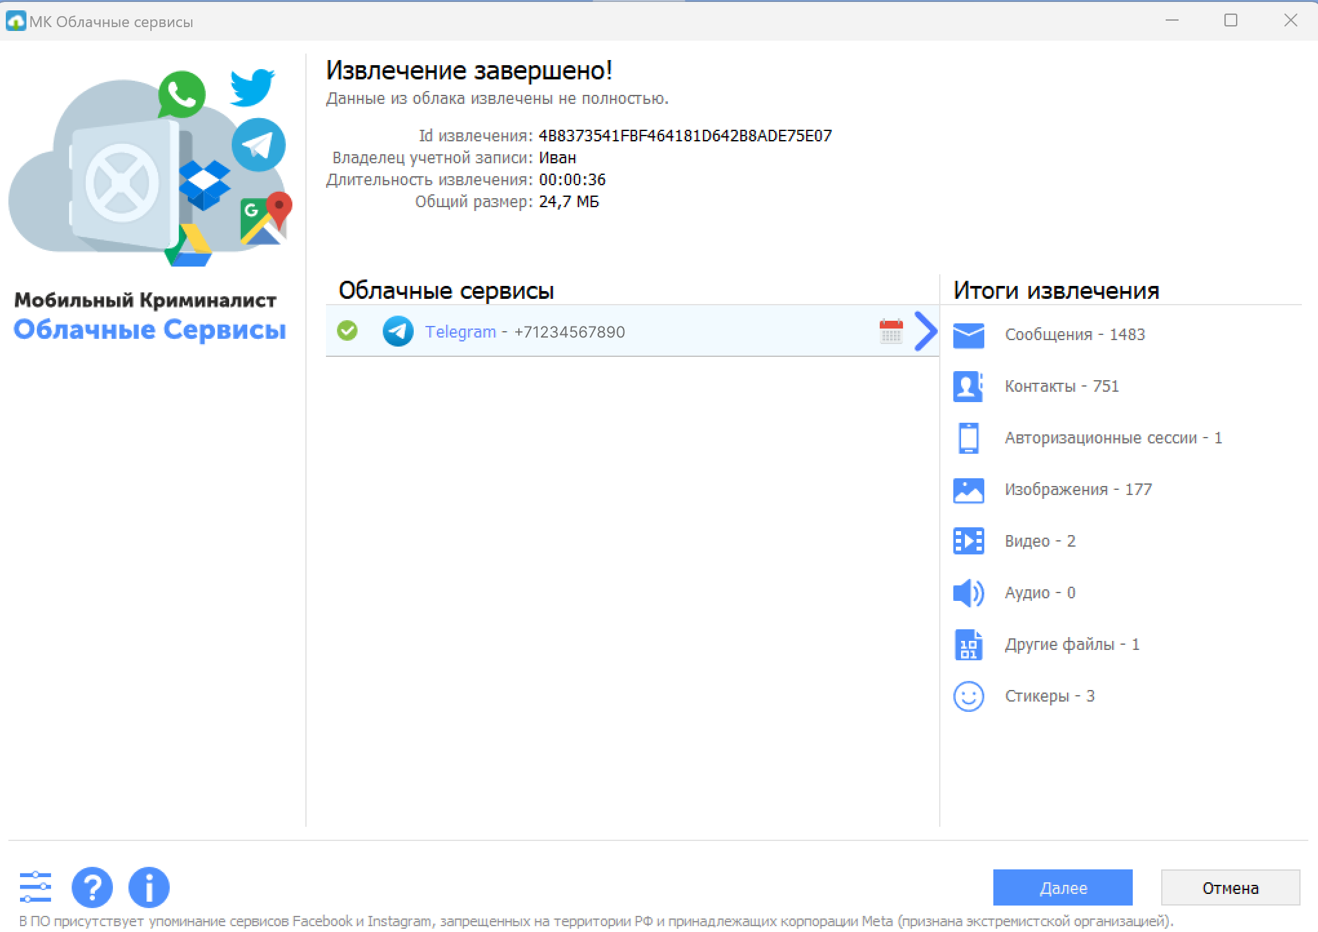Click the account owner name Иван
The height and width of the screenshot is (932, 1318).
point(558,157)
